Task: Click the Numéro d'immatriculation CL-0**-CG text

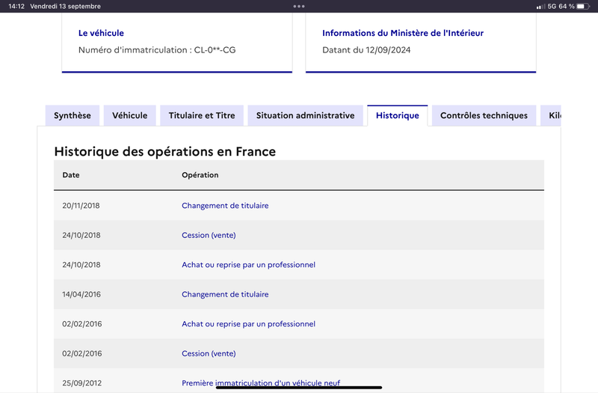Action: [157, 50]
